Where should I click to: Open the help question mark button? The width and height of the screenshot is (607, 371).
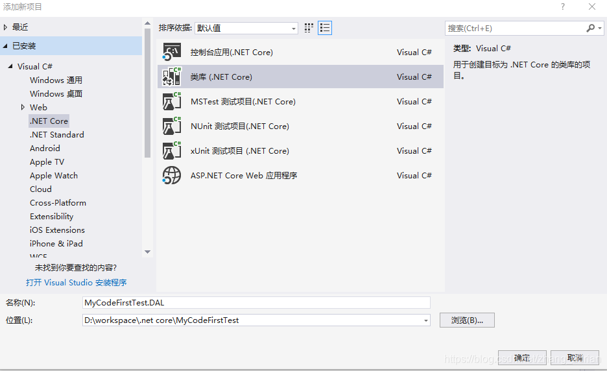pyautogui.click(x=562, y=6)
